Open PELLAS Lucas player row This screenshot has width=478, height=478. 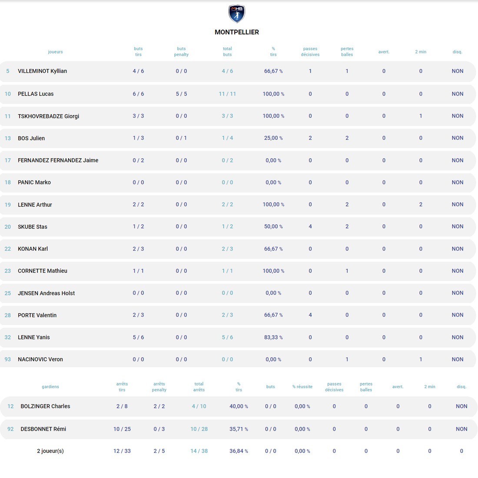pos(36,94)
